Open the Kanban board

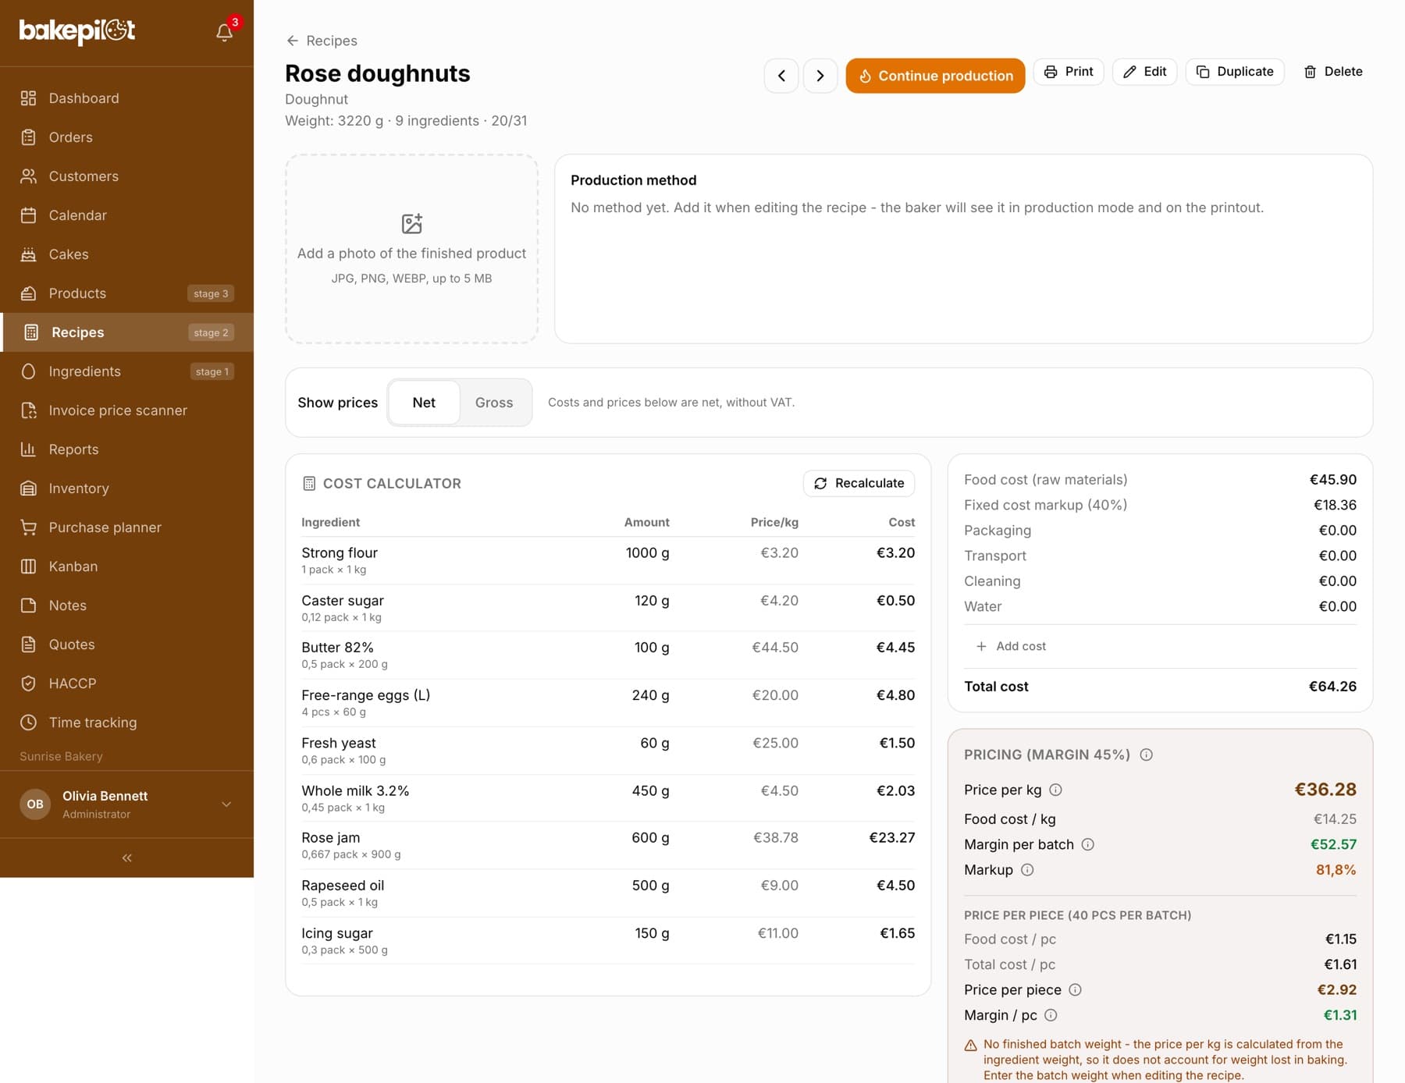coord(126,566)
